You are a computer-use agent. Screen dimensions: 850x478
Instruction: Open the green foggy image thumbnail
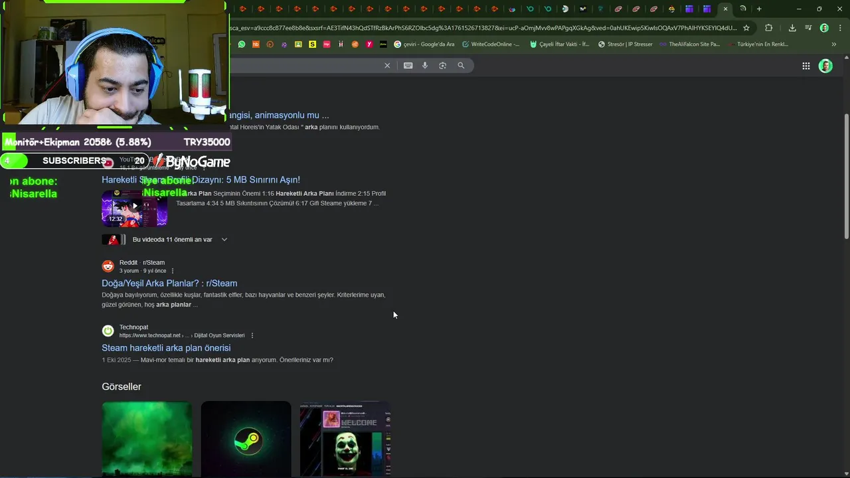click(147, 439)
